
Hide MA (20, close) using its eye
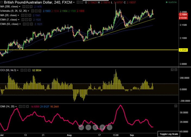click(23, 15)
